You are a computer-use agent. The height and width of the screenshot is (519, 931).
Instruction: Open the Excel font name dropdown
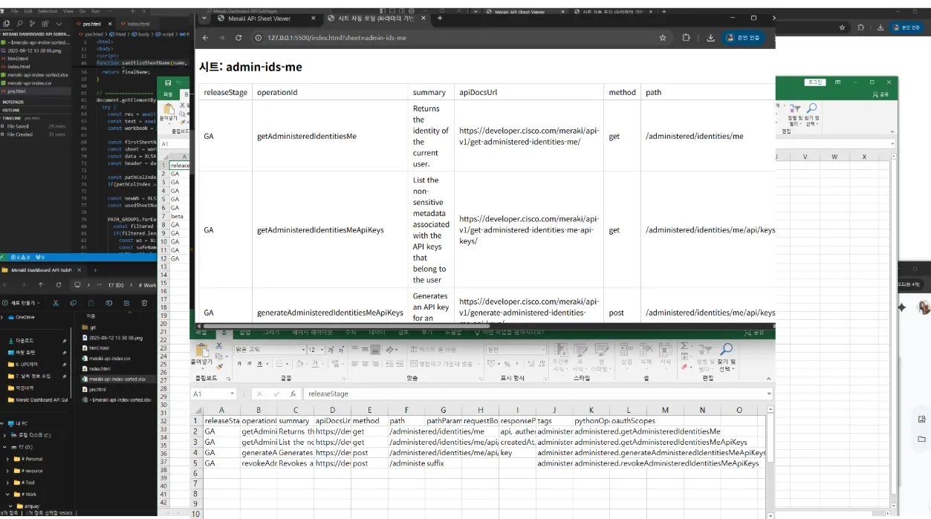click(303, 350)
